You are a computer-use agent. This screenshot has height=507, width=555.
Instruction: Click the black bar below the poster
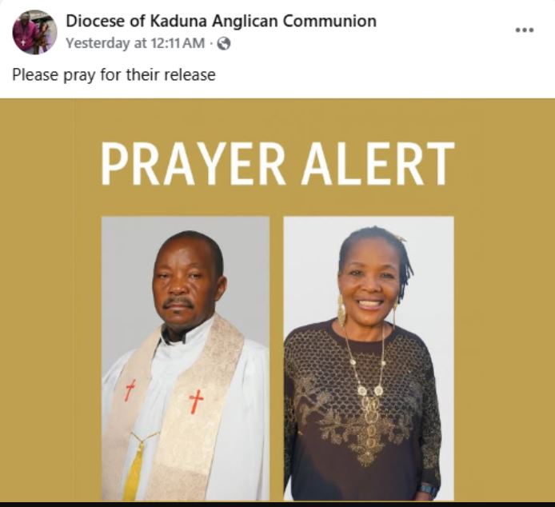277,504
